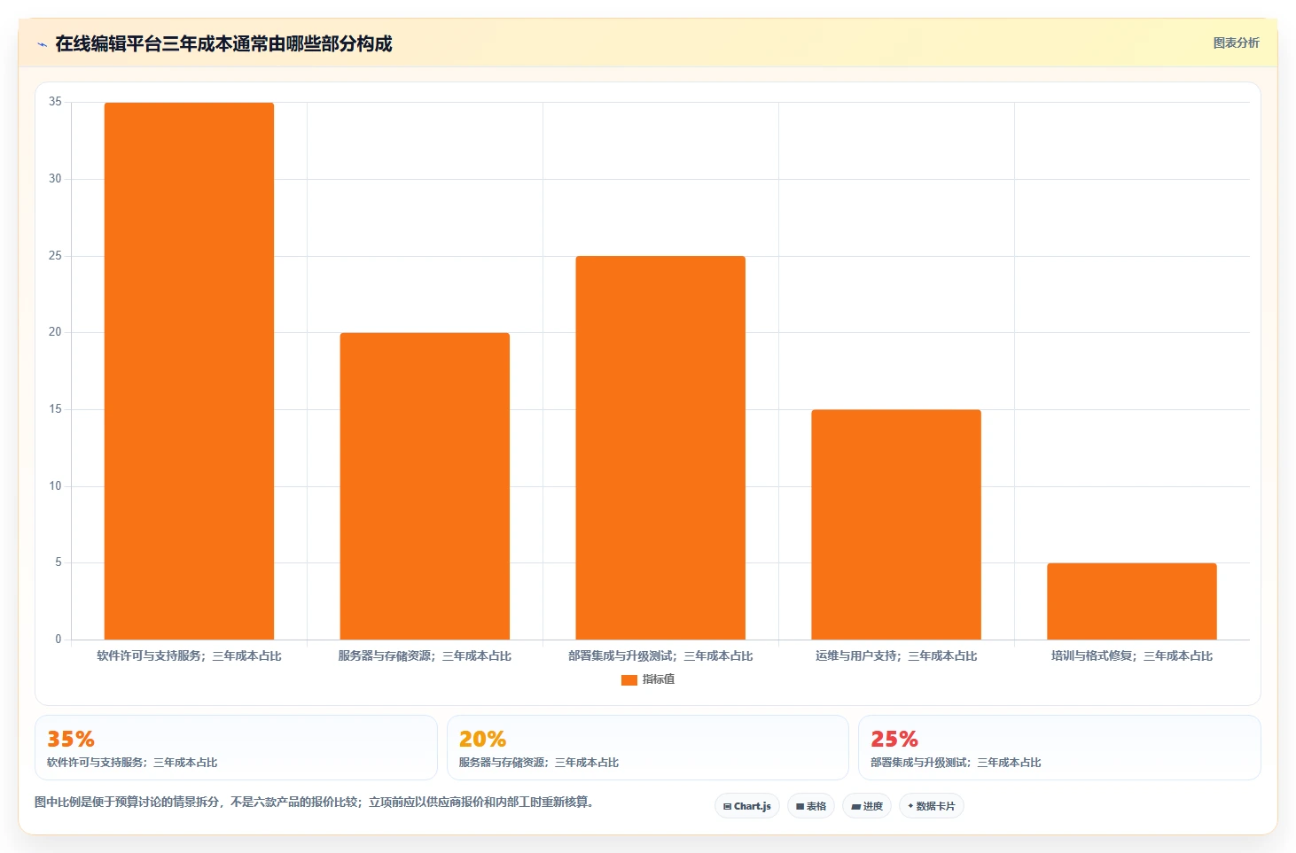Click the blue icon beside the chart title
The height and width of the screenshot is (853, 1296).
tap(42, 44)
